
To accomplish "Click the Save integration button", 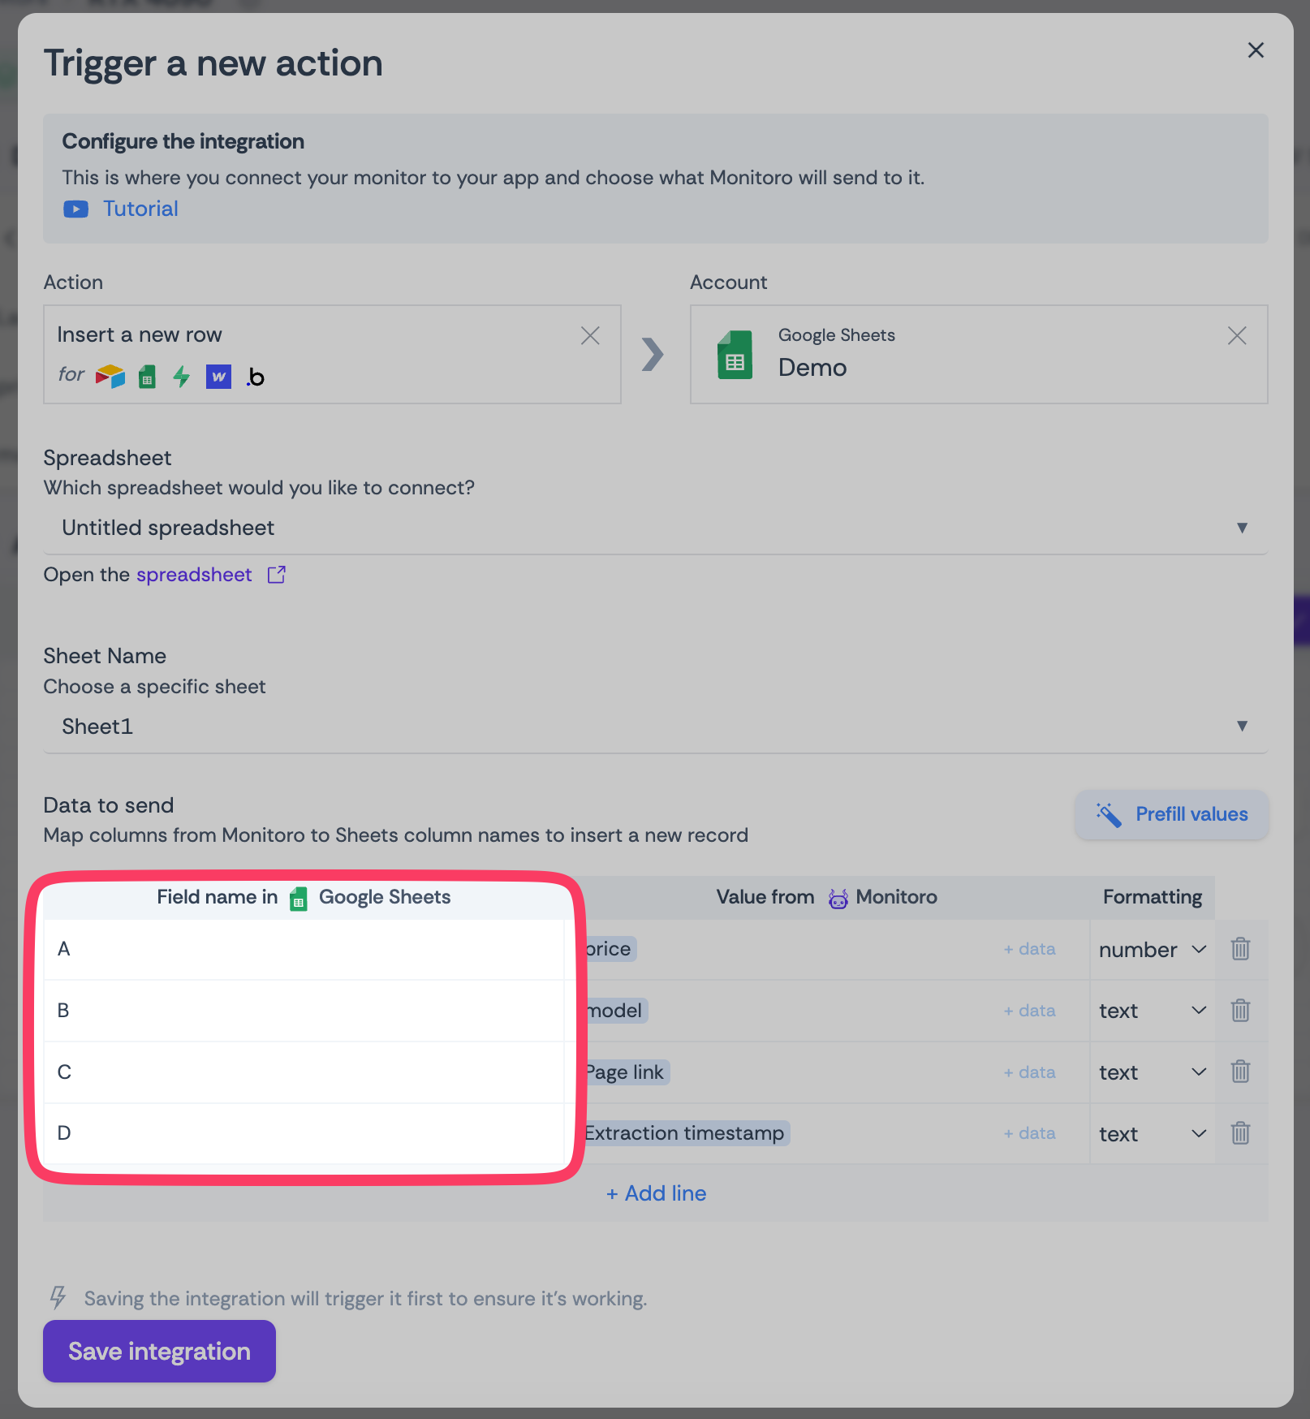I will [x=159, y=1351].
